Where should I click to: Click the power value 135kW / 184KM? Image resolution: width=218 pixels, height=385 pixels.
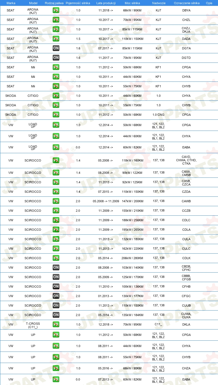click(x=132, y=315)
